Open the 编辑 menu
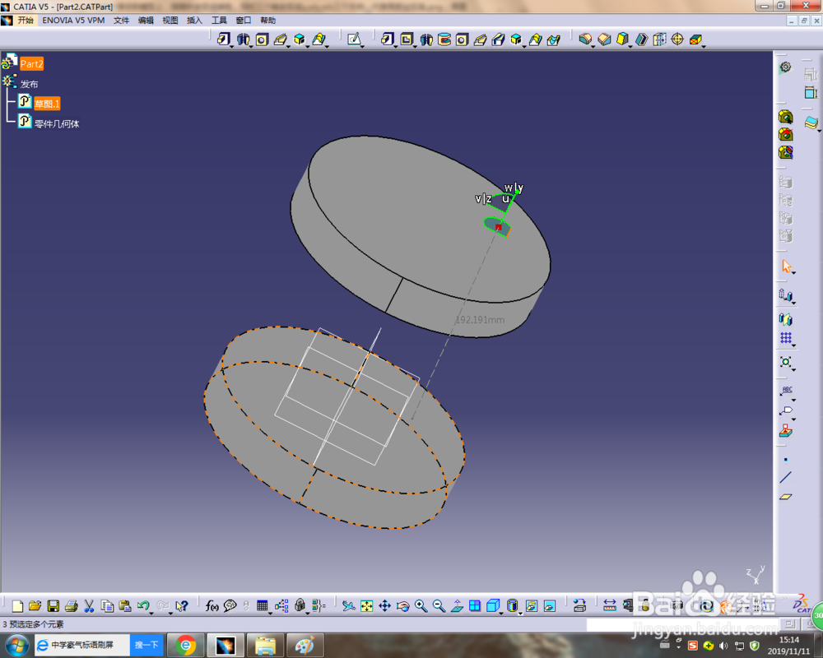This screenshot has width=823, height=658. (x=146, y=21)
